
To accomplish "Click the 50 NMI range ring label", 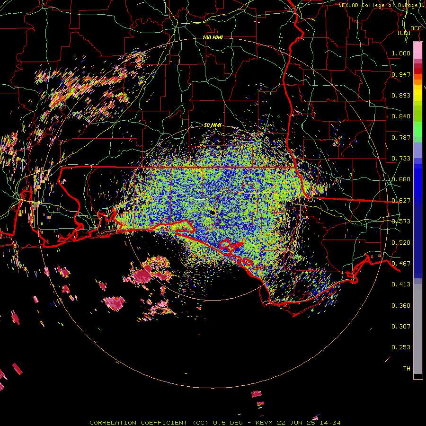I will 213,125.
